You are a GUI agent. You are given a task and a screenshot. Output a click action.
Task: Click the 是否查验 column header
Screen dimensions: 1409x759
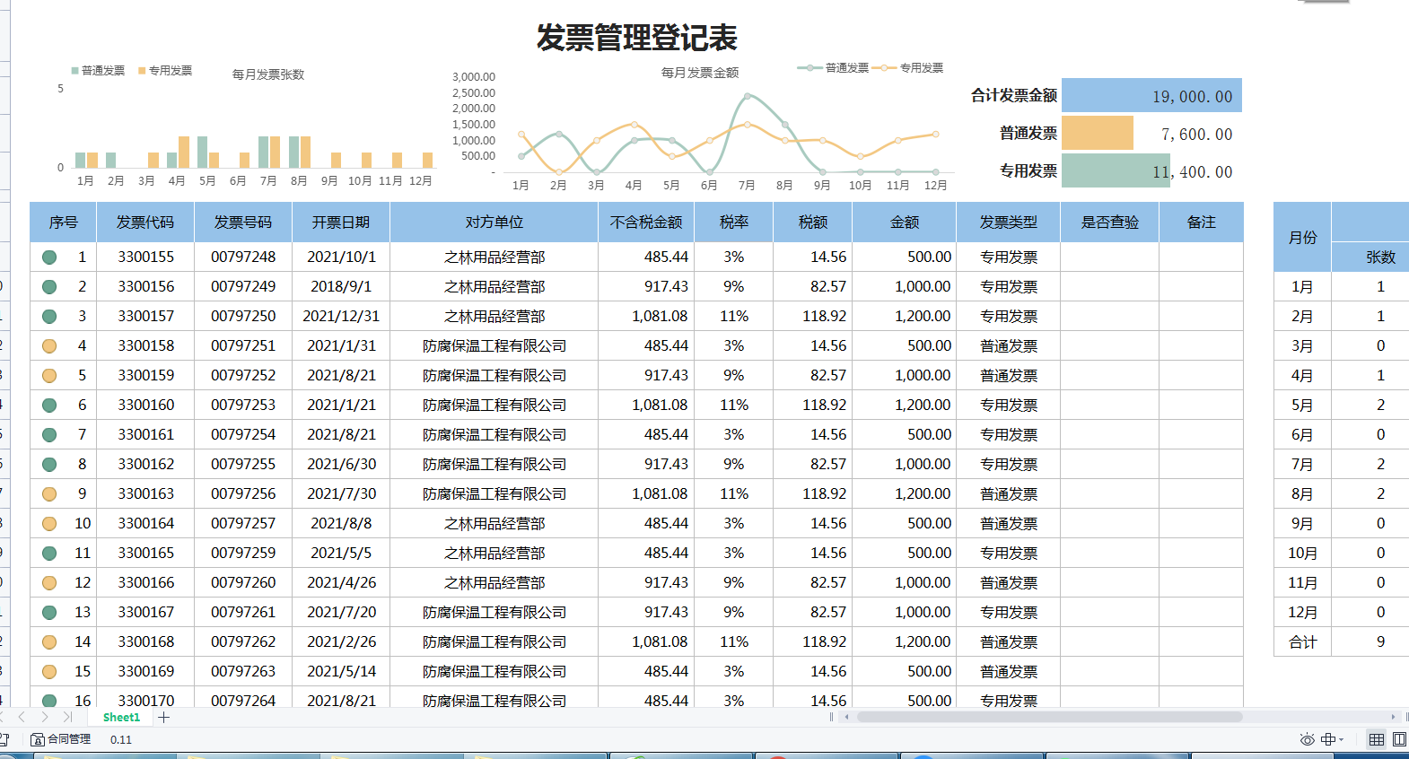[x=1110, y=222]
